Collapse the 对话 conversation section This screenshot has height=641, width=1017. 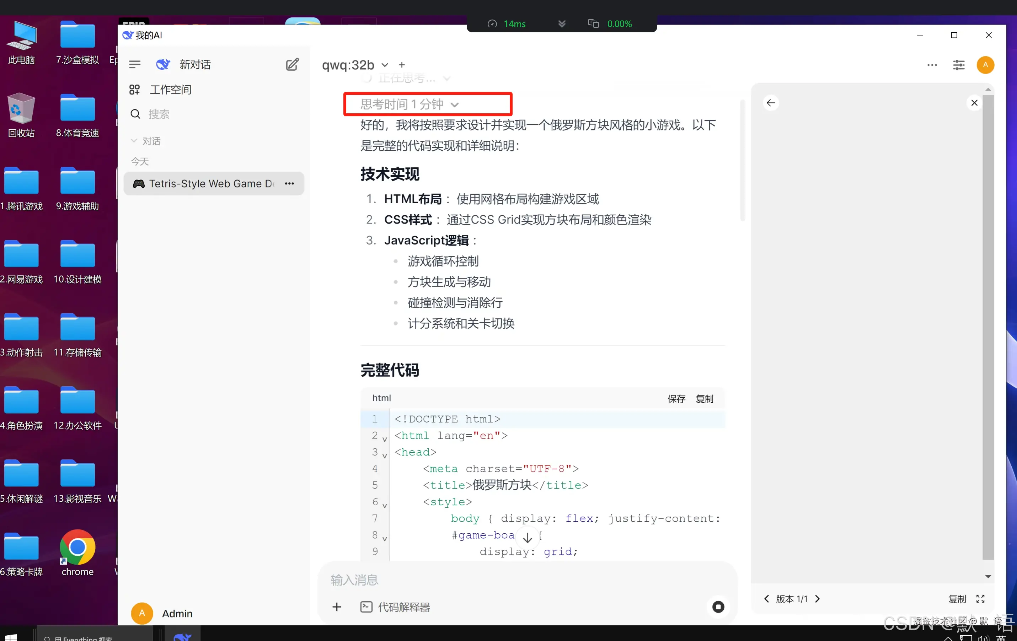(134, 141)
